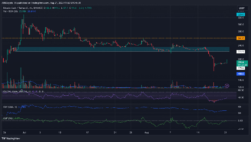Select the CMF indicator legend label
The image size is (251, 142).
6,117
